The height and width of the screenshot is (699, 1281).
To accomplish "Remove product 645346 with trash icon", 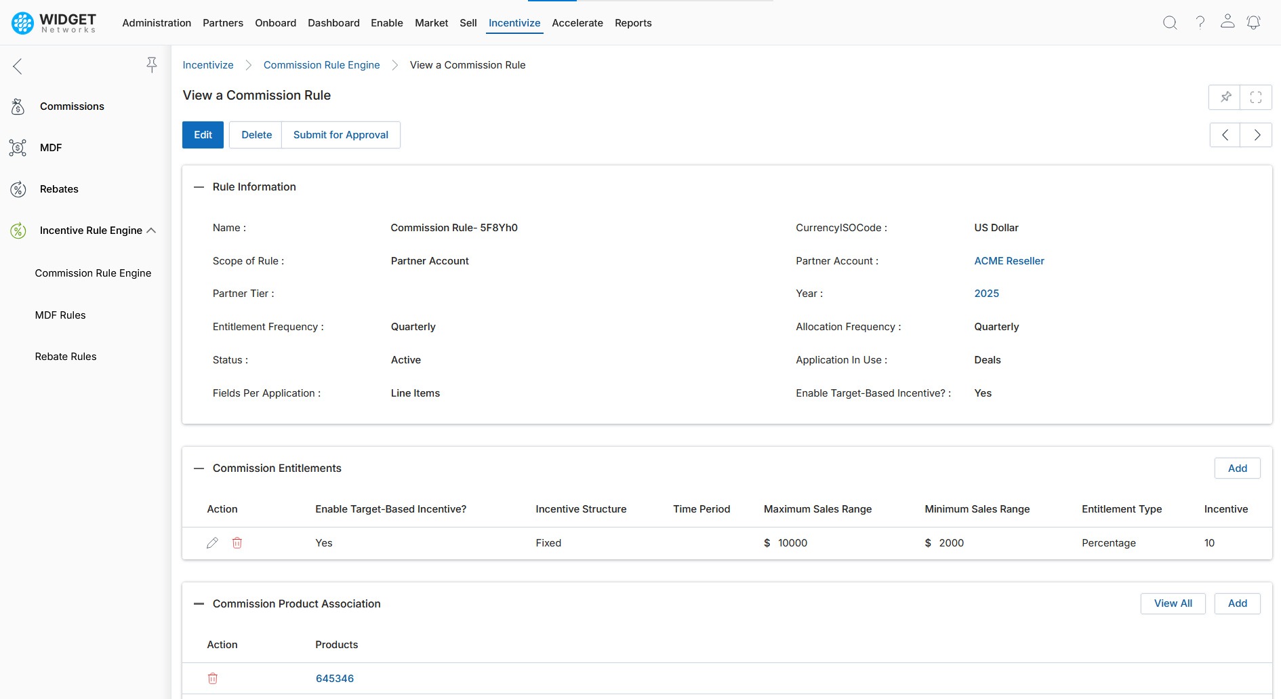I will (x=213, y=679).
